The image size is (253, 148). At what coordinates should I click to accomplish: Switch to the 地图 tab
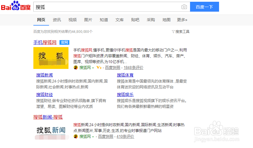pyautogui.click(x=166, y=20)
